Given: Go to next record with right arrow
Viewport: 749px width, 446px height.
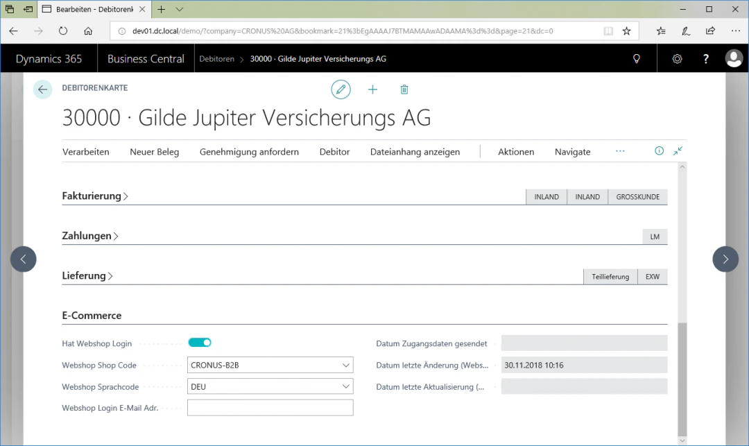Looking at the screenshot, I should pyautogui.click(x=725, y=259).
